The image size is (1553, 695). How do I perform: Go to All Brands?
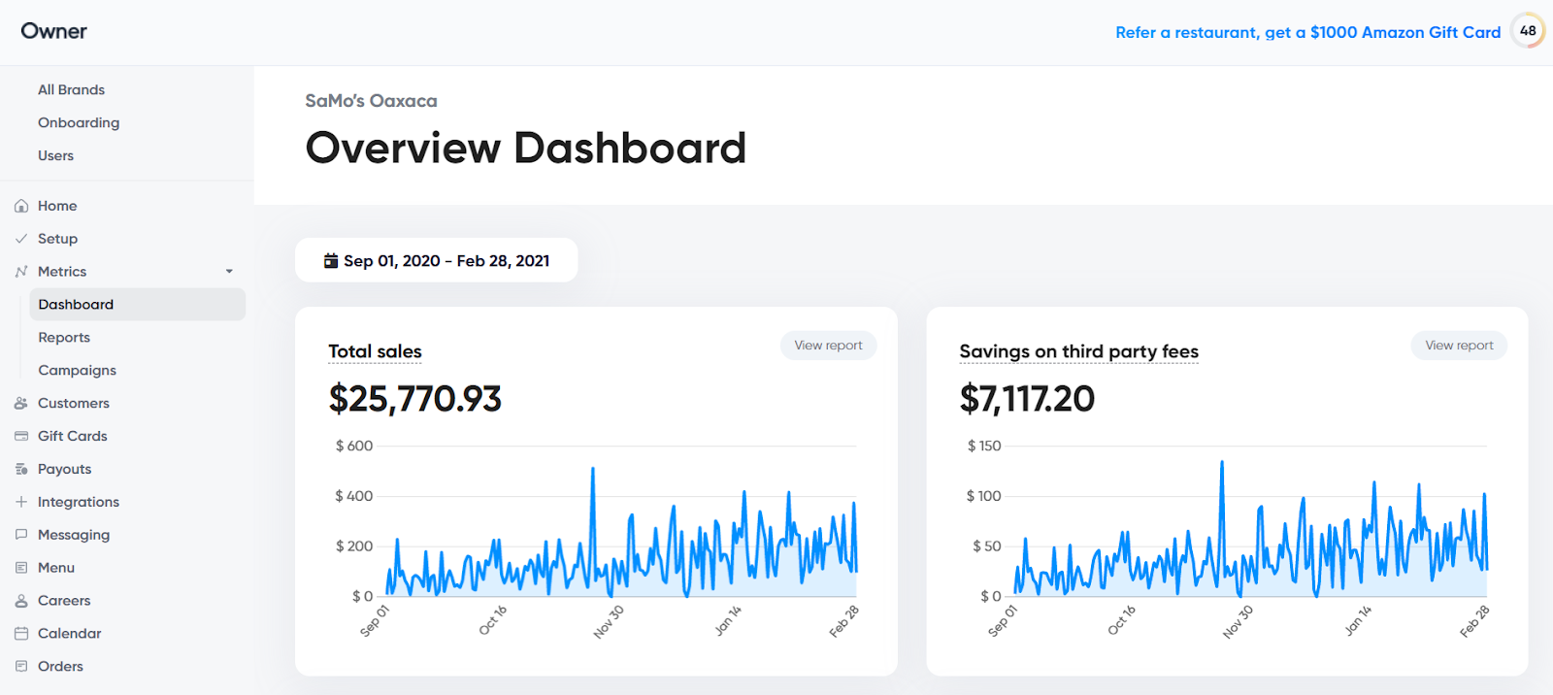(x=71, y=89)
